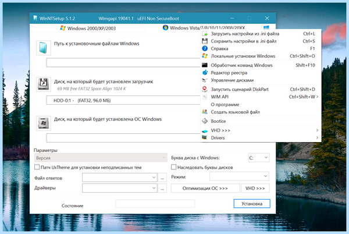This screenshot has width=349, height=234.
Task: Click the 69 MB free FAT32 info text
Action: 91,88
